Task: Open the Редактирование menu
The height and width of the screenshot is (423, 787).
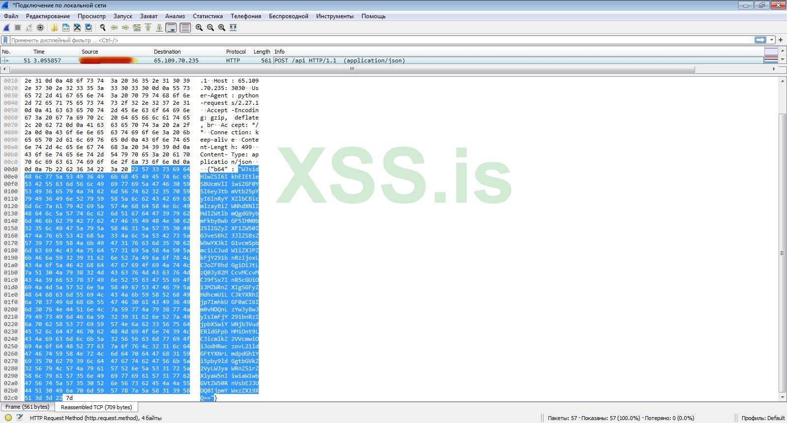Action: (x=48, y=16)
